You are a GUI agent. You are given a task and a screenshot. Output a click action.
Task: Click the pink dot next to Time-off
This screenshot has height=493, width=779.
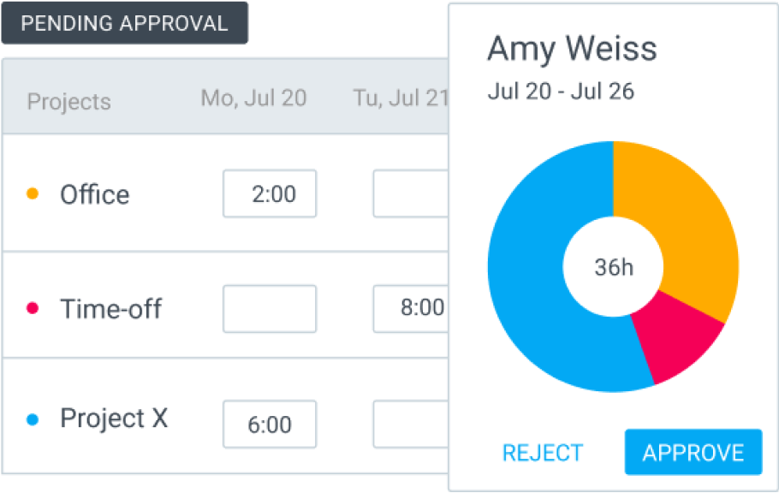(x=34, y=309)
